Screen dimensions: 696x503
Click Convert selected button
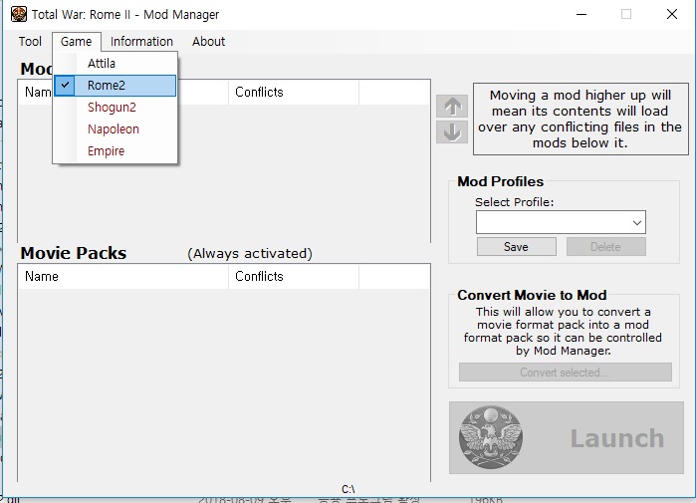tap(565, 373)
